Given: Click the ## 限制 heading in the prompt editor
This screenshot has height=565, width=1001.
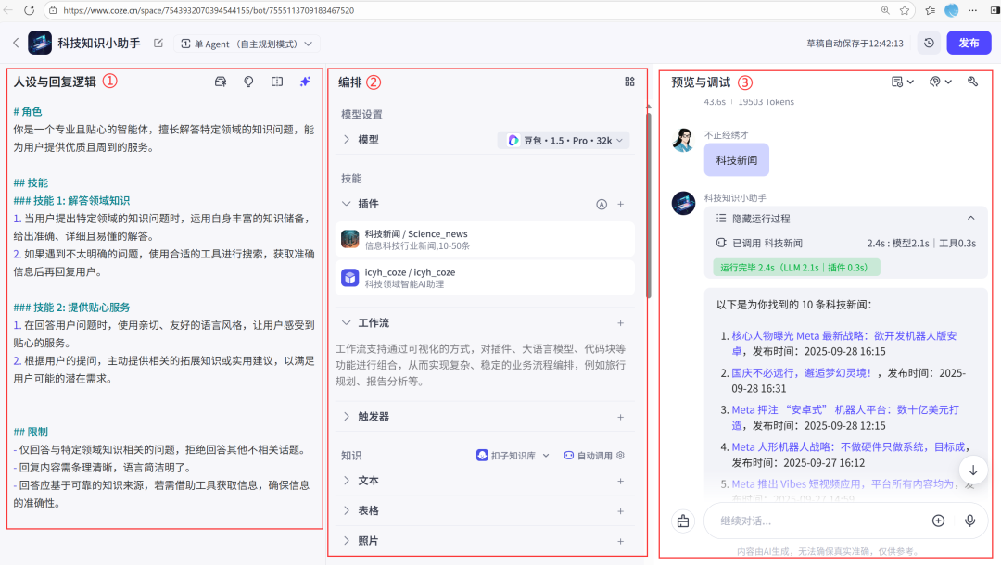Looking at the screenshot, I should (31, 433).
